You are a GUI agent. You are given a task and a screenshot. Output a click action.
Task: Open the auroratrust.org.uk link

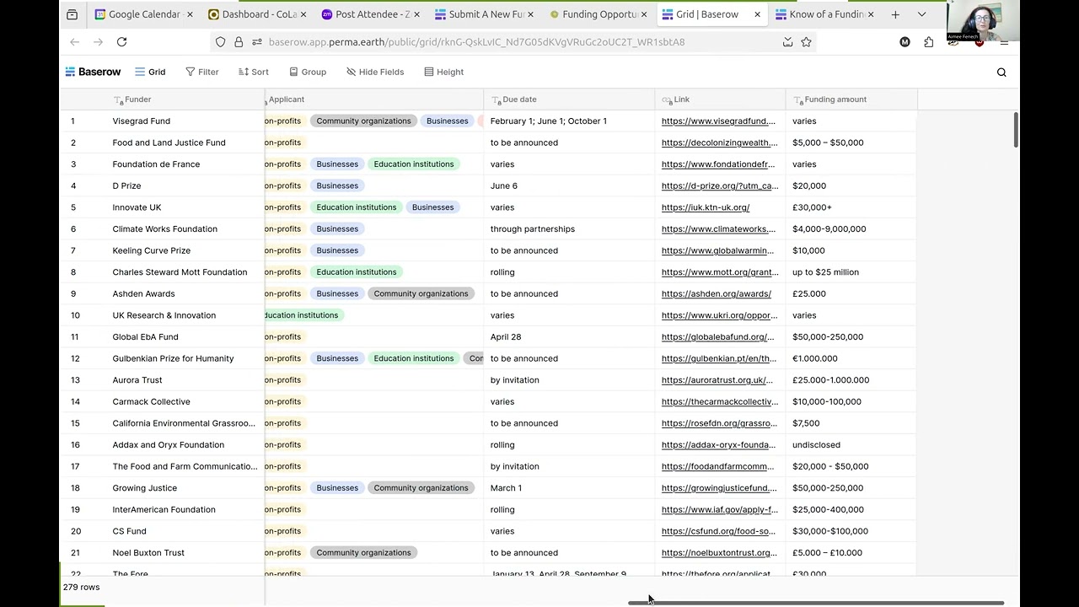click(717, 380)
